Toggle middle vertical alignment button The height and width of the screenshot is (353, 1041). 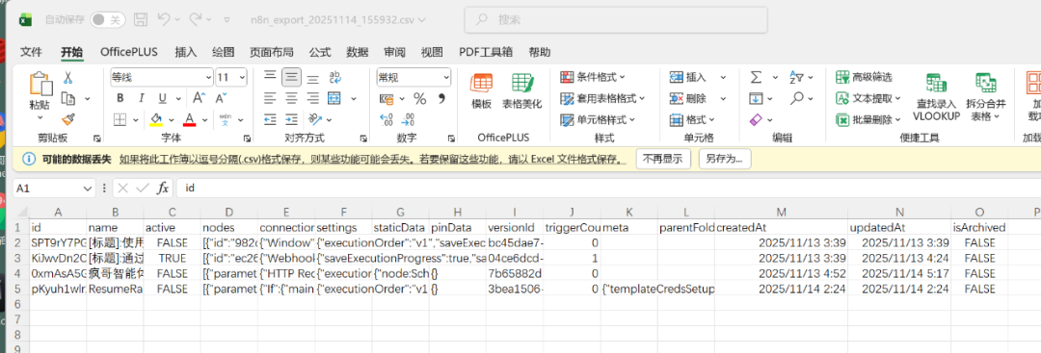[291, 78]
